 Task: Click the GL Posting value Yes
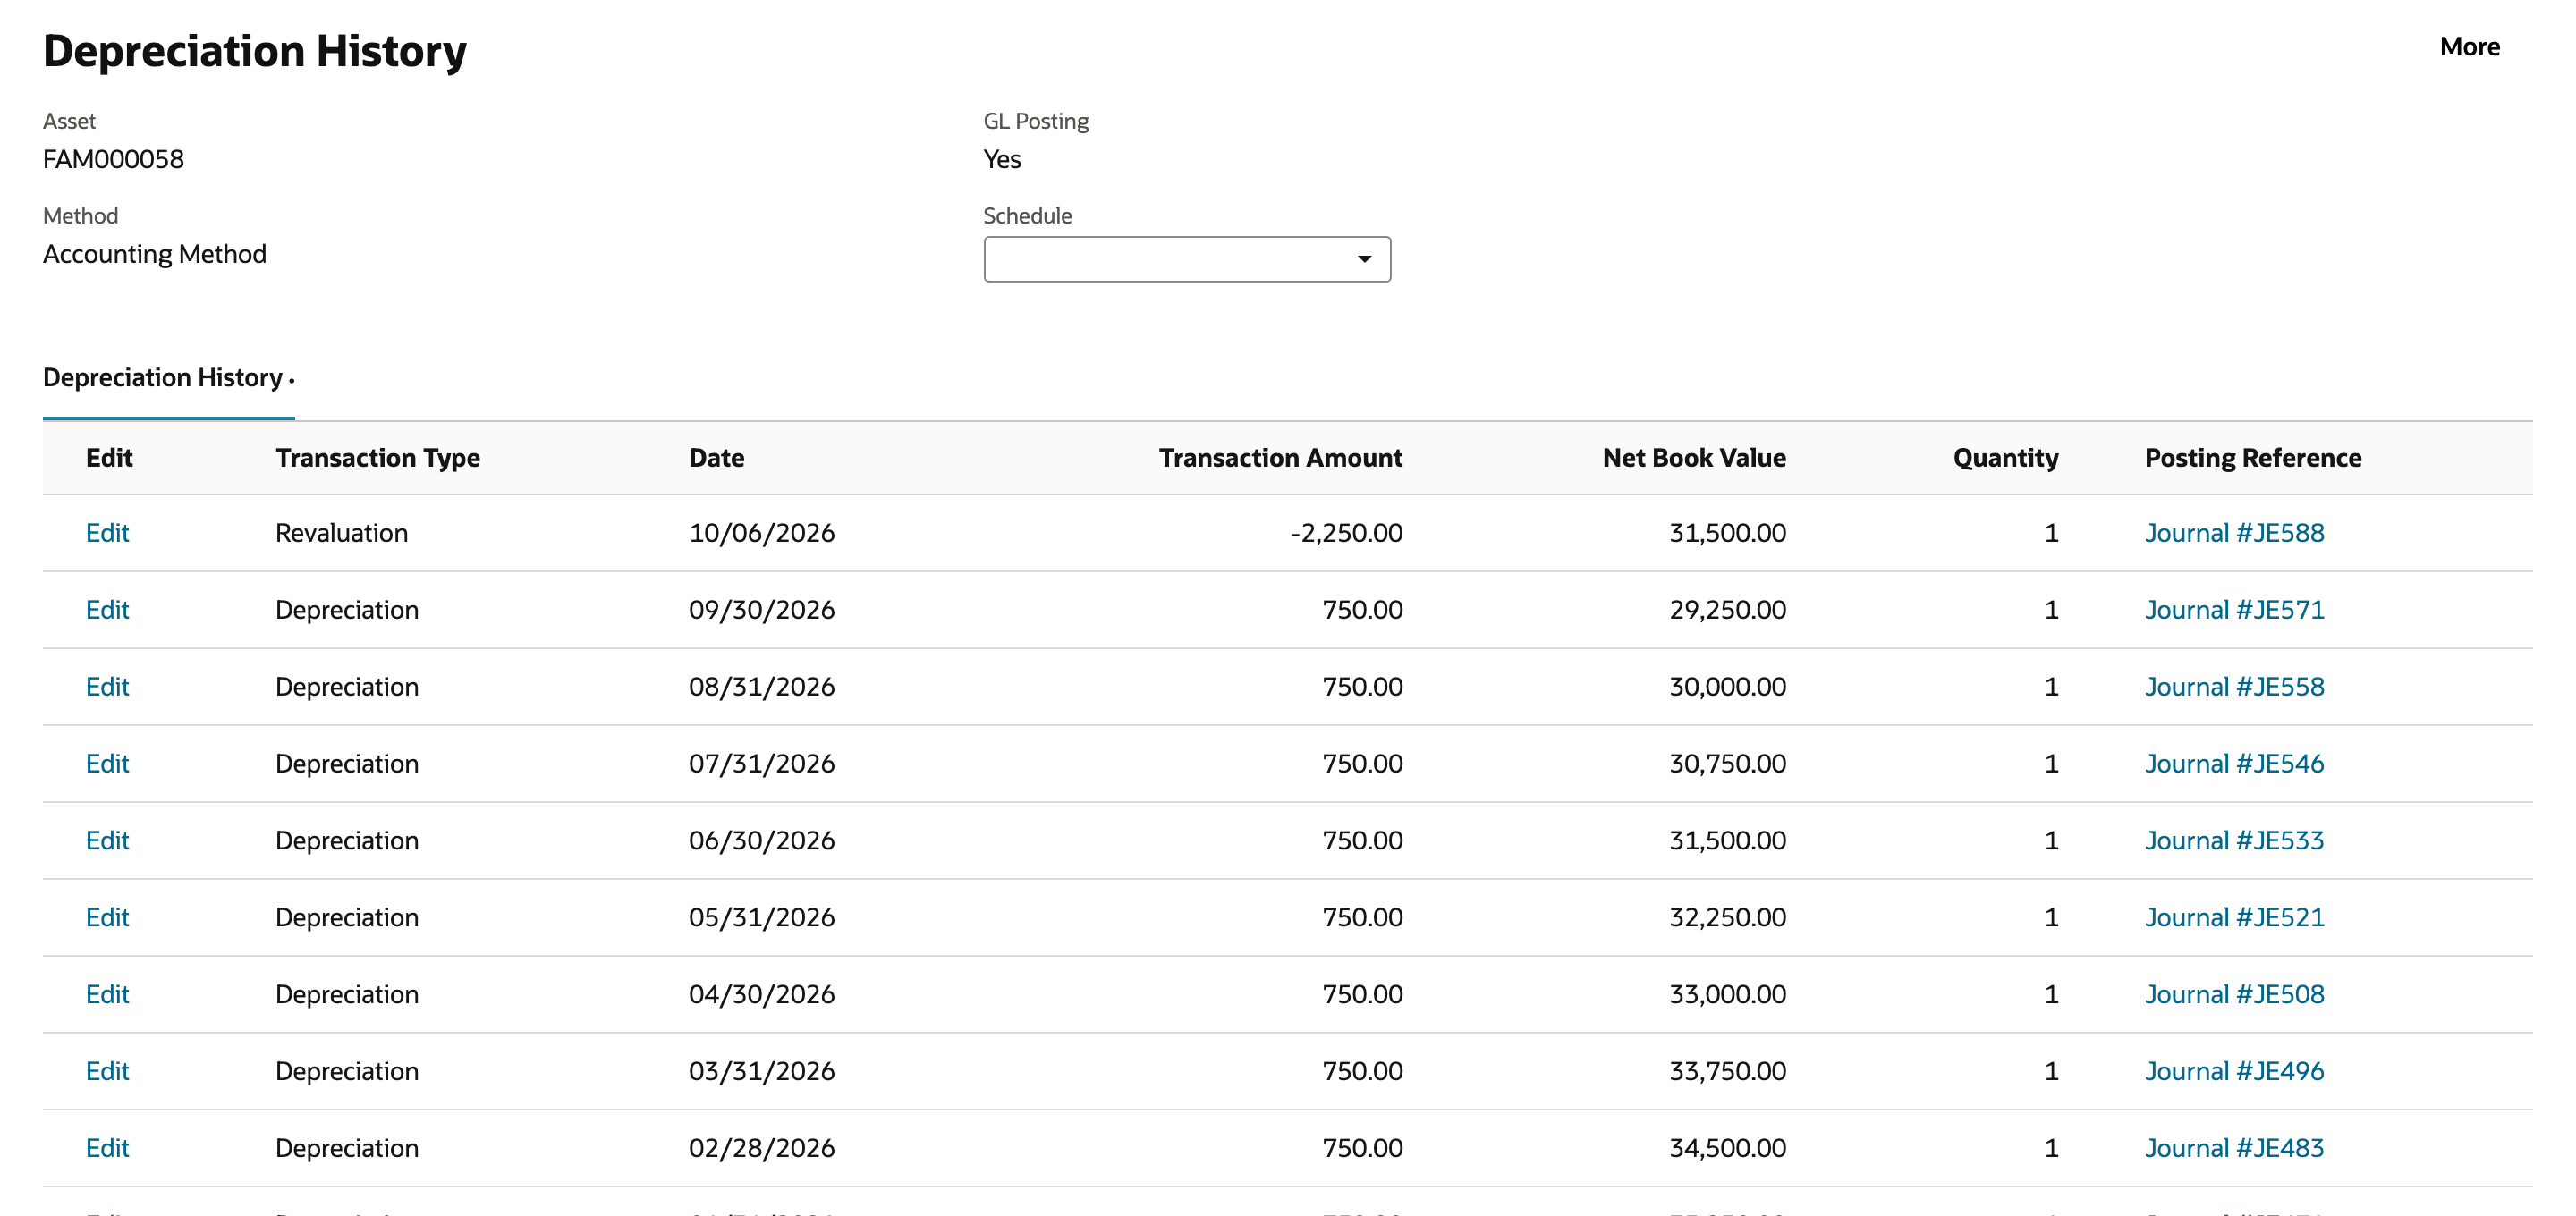click(x=1001, y=160)
